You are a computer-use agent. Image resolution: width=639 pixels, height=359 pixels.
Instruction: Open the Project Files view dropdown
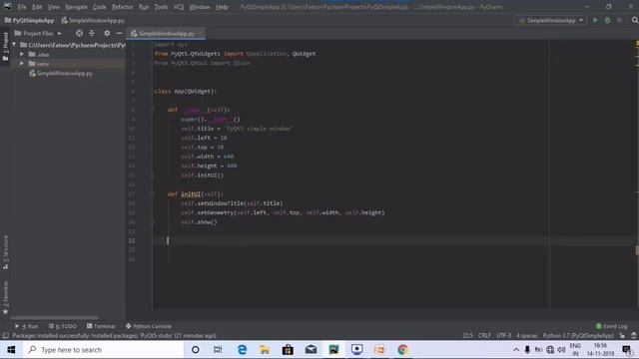coord(38,33)
